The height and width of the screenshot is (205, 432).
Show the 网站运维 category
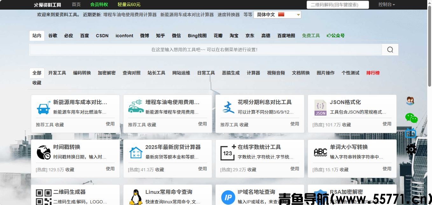[x=181, y=73]
